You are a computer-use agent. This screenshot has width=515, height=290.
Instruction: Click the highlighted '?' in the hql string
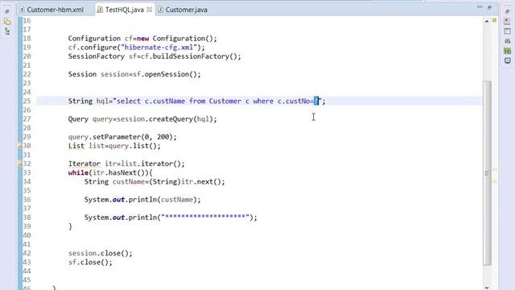[x=316, y=101]
